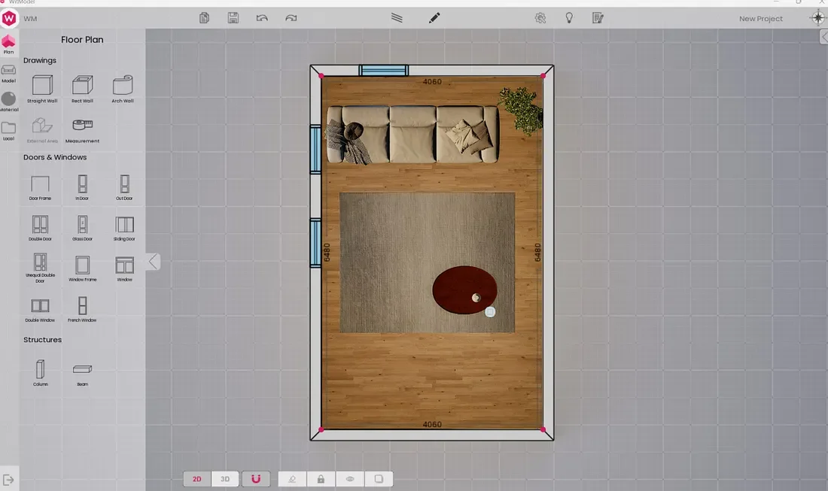Click the eraser icon in bottom toolbar
Screen dimensions: 828x491
click(292, 479)
